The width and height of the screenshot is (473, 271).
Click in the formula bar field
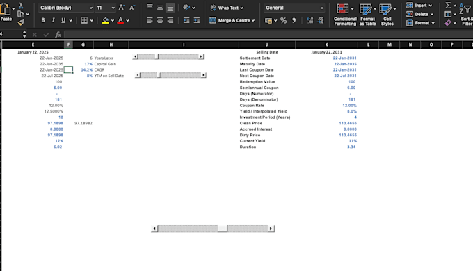[x=268, y=35]
